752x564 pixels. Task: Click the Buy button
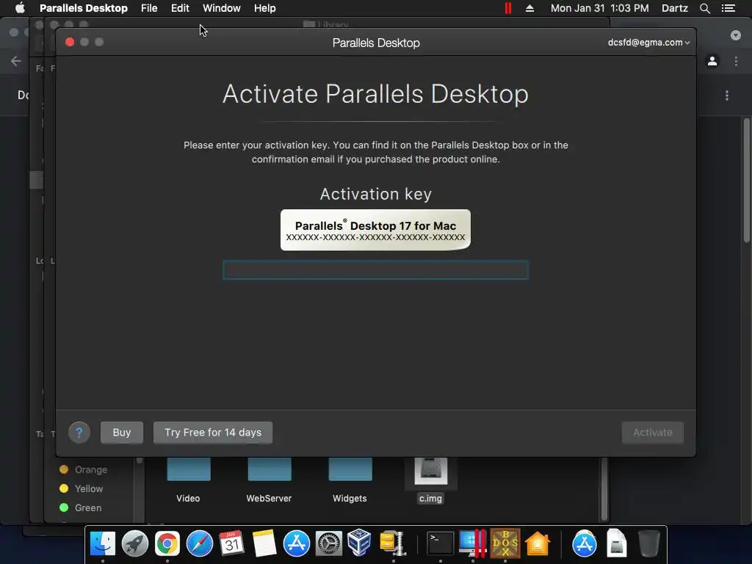(122, 433)
